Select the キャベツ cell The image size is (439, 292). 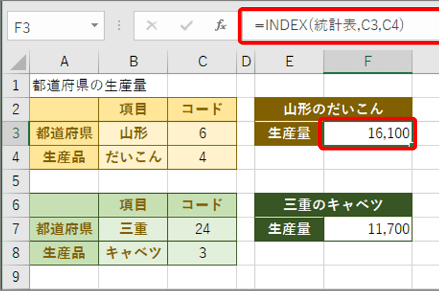[134, 253]
